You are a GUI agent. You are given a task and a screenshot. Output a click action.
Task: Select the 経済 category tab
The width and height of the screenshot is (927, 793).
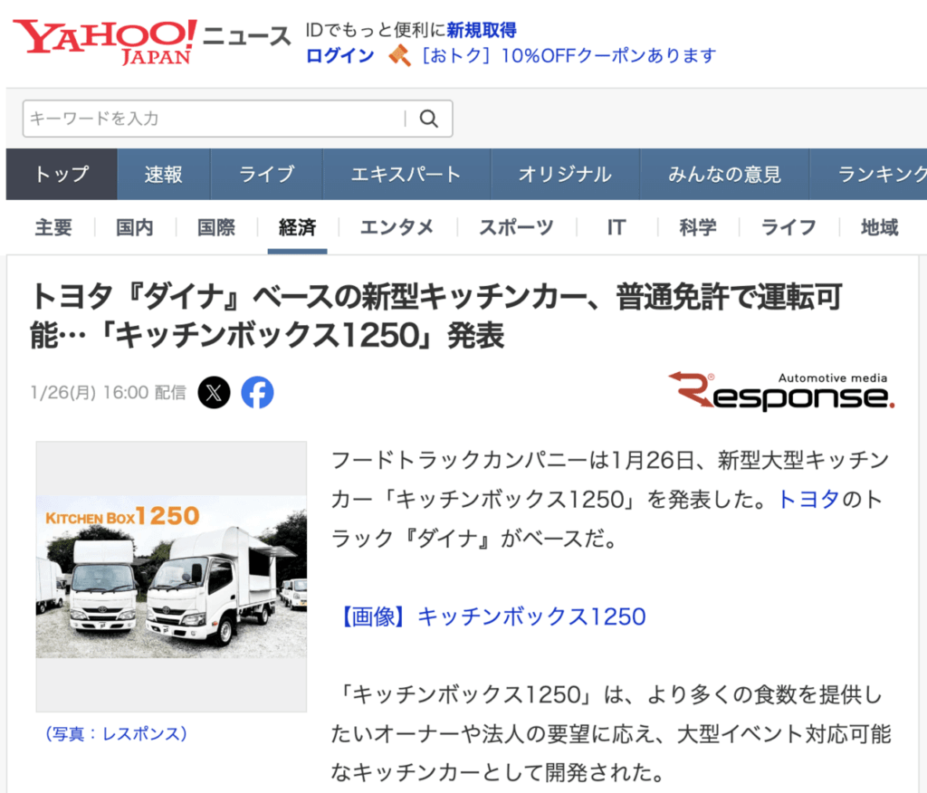coord(297,227)
